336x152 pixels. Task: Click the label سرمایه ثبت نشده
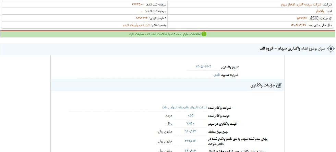(x=156, y=11)
